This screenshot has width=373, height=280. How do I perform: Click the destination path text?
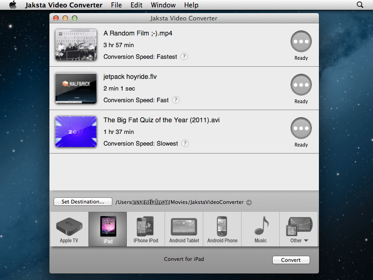pyautogui.click(x=180, y=202)
